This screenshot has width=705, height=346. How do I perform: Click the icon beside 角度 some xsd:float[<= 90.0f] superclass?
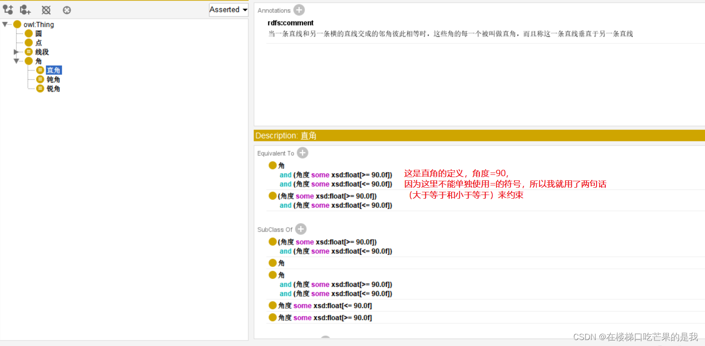point(273,305)
